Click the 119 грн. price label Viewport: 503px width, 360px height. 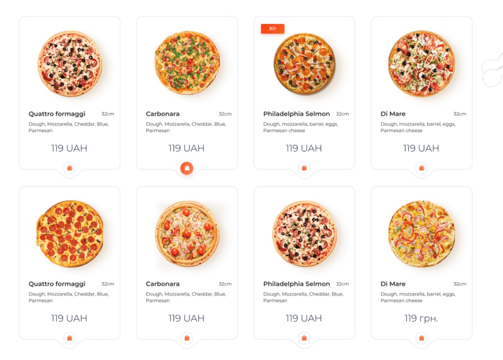pyautogui.click(x=421, y=318)
